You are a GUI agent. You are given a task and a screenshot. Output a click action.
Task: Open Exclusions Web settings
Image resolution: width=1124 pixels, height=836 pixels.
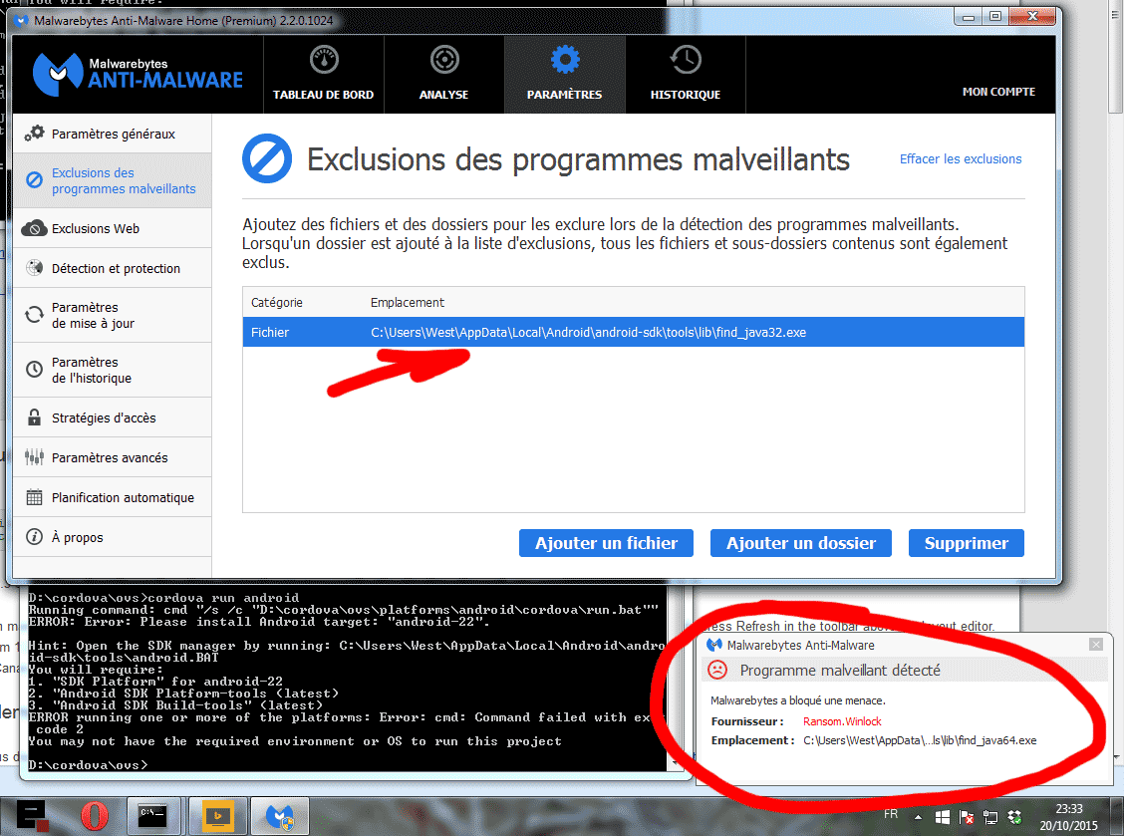[113, 229]
